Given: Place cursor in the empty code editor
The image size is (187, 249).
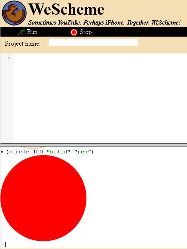Looking at the screenshot, I should point(100,98).
